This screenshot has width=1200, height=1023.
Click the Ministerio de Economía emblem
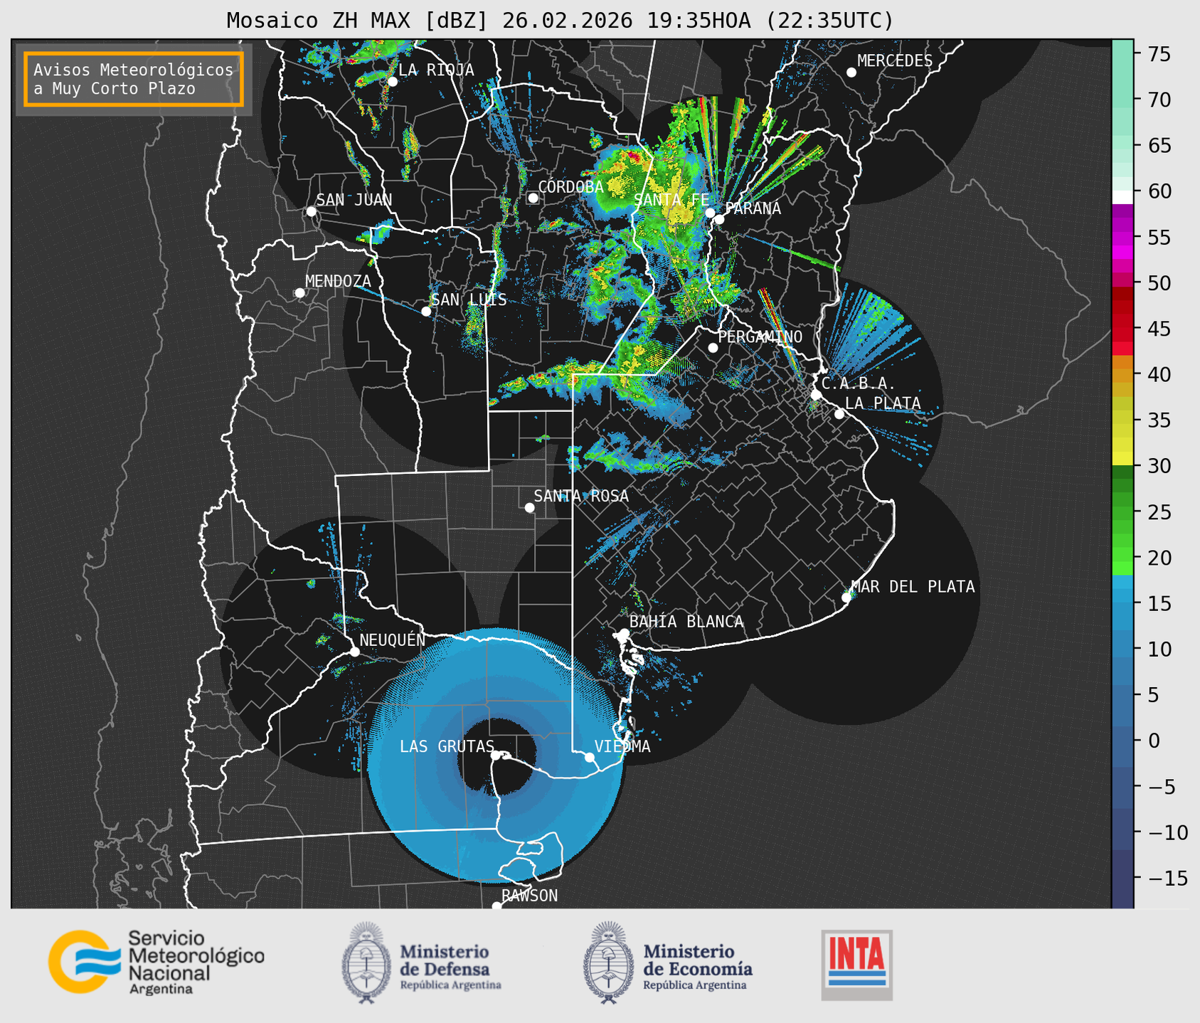pos(608,963)
